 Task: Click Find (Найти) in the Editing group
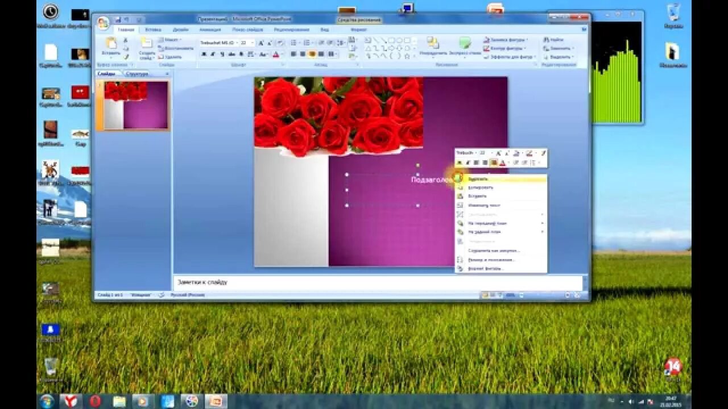click(555, 40)
